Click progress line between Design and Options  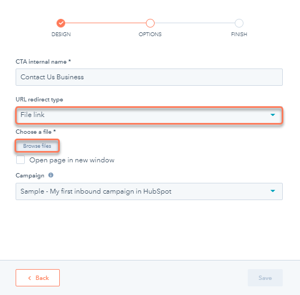(x=106, y=23)
